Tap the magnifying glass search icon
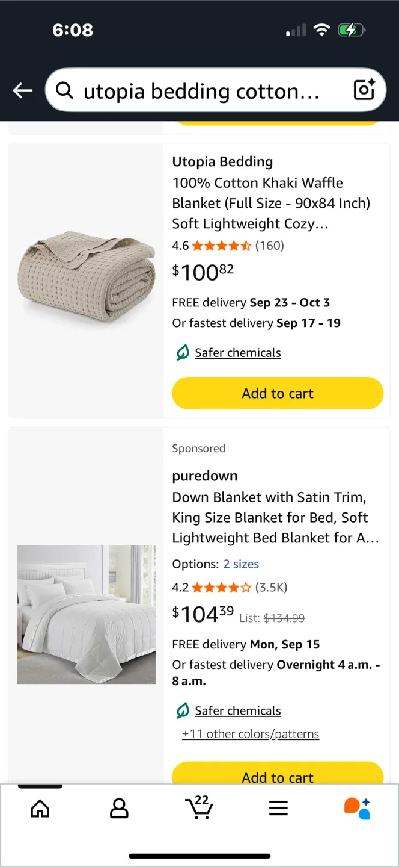 coord(64,90)
